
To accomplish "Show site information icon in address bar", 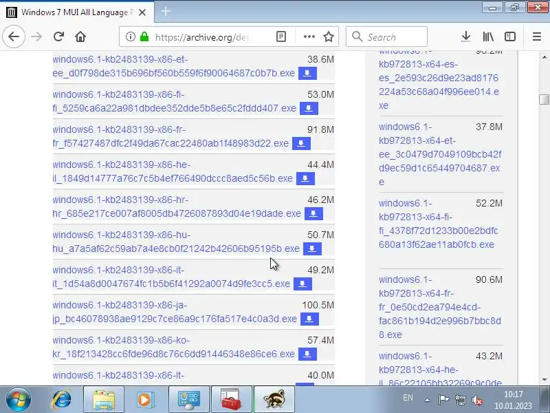I will coord(130,36).
